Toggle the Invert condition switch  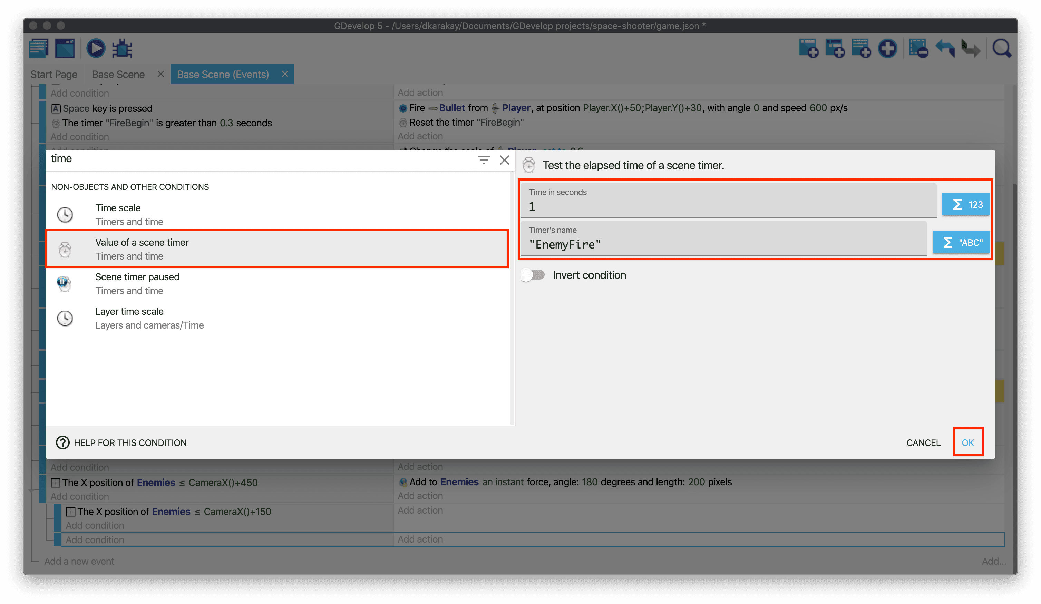[x=533, y=275]
